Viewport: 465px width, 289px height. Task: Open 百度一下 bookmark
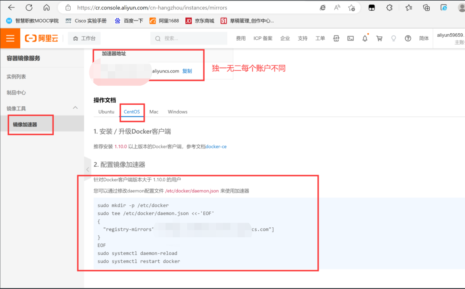129,21
